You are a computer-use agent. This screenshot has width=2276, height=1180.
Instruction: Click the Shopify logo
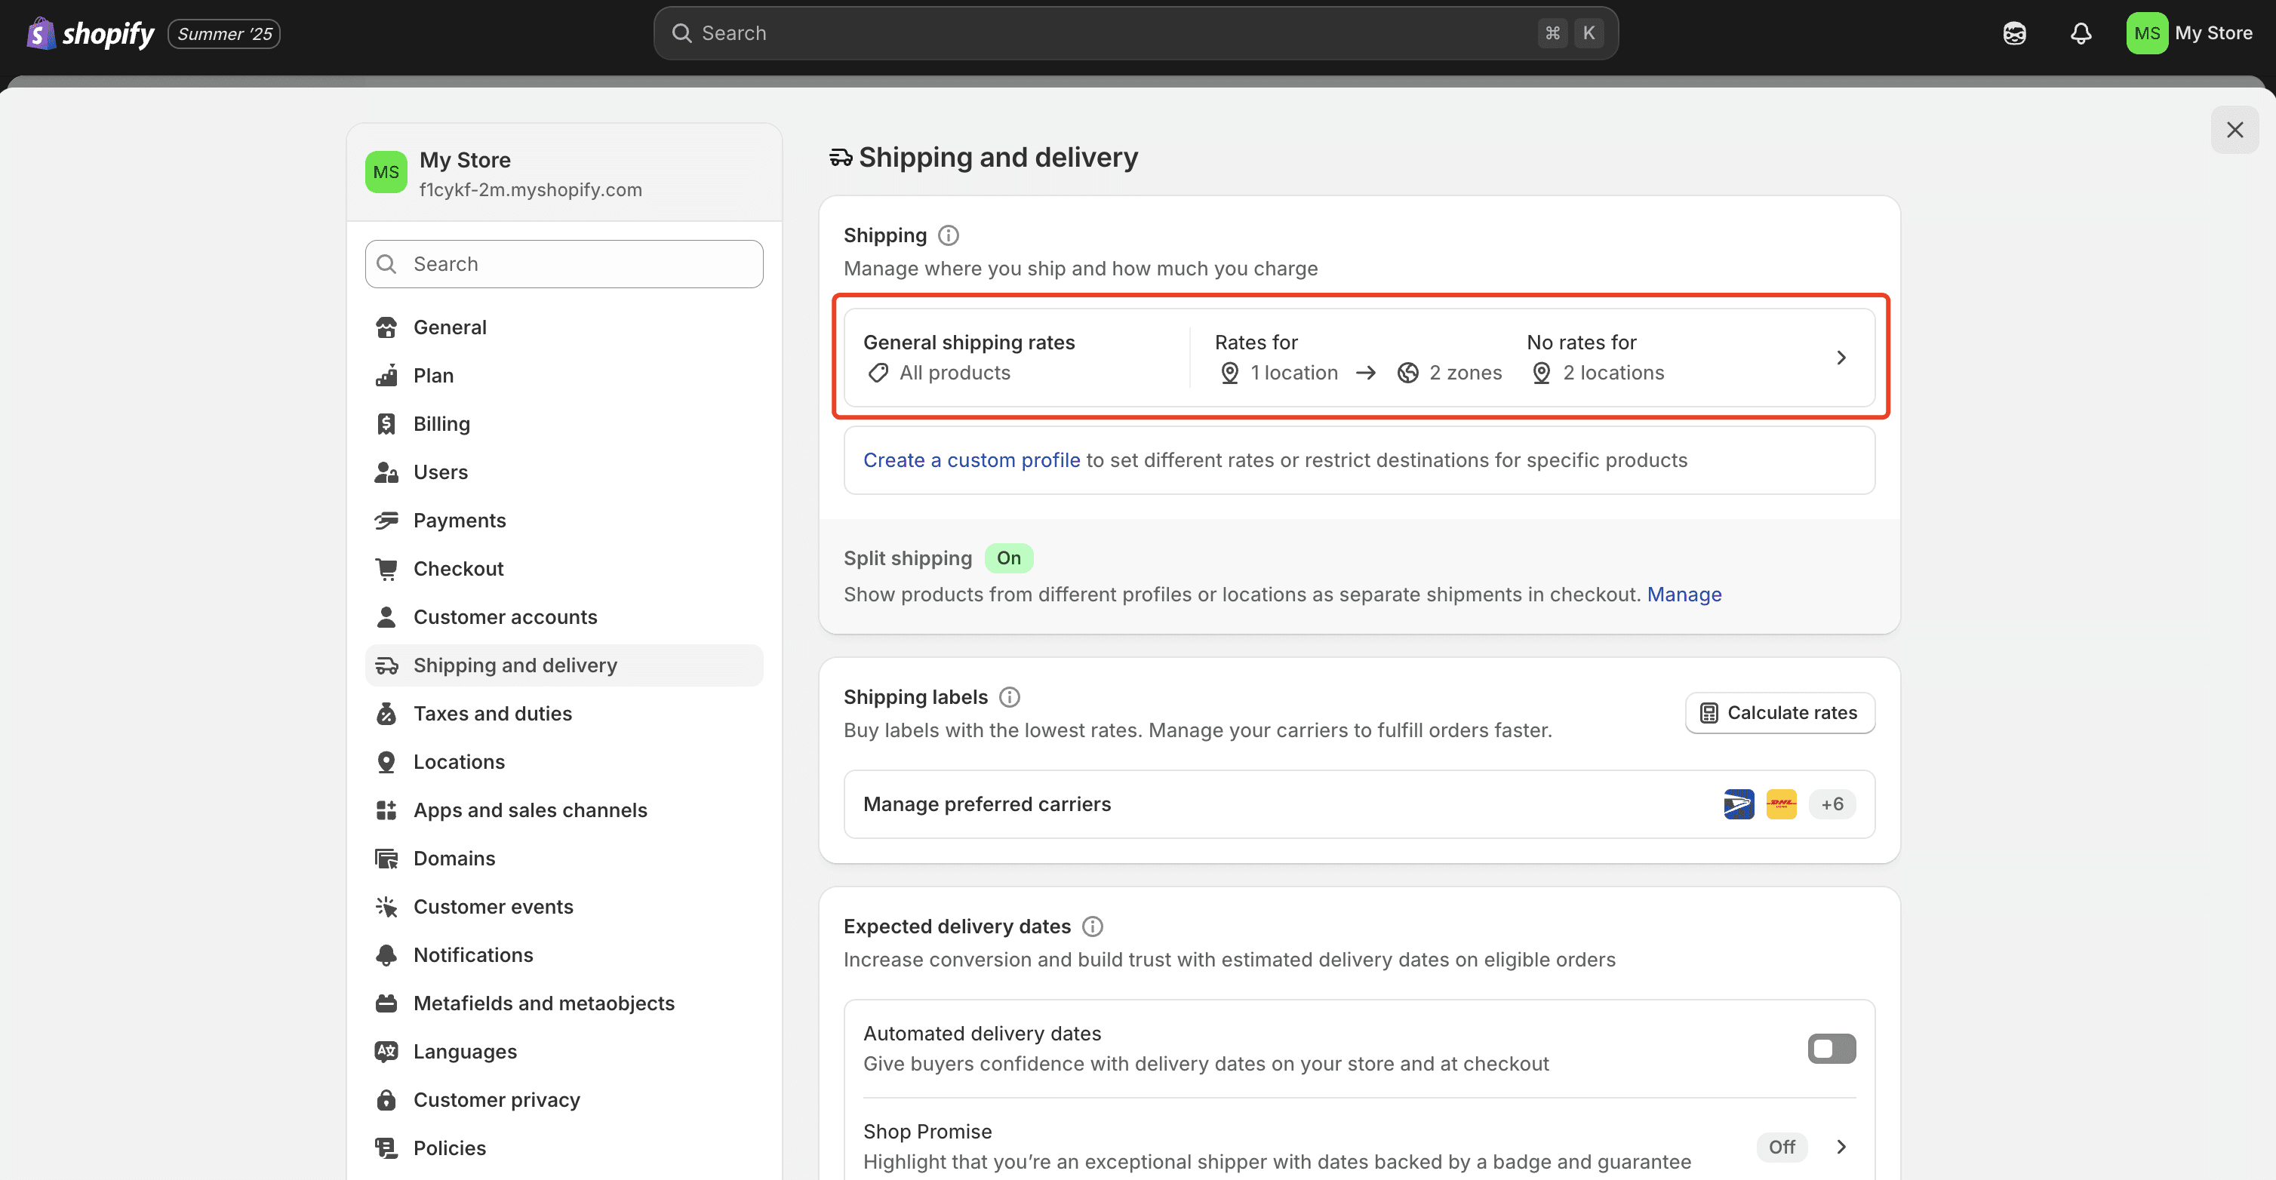click(x=88, y=32)
